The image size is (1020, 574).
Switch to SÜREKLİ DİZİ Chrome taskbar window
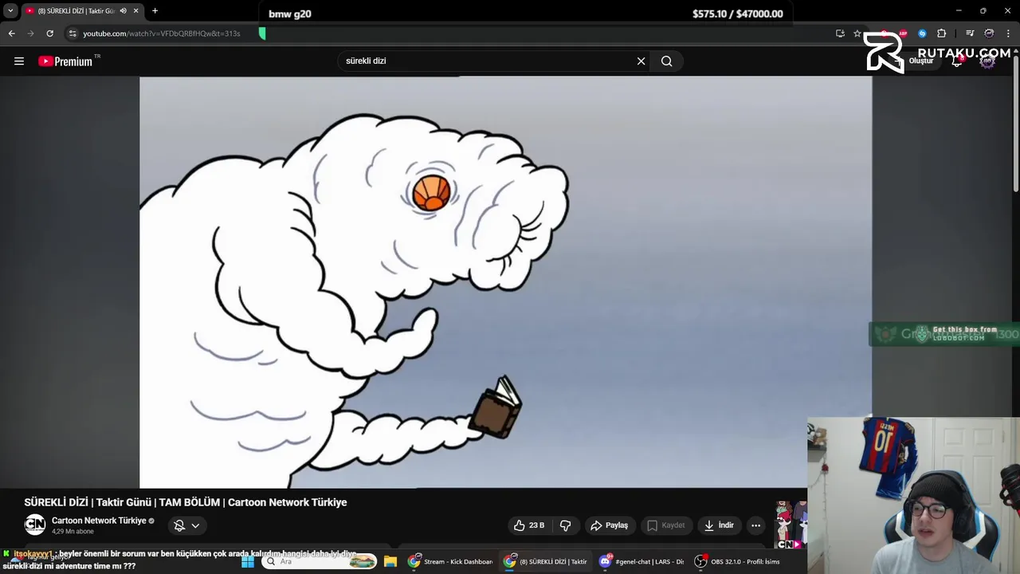click(x=546, y=561)
